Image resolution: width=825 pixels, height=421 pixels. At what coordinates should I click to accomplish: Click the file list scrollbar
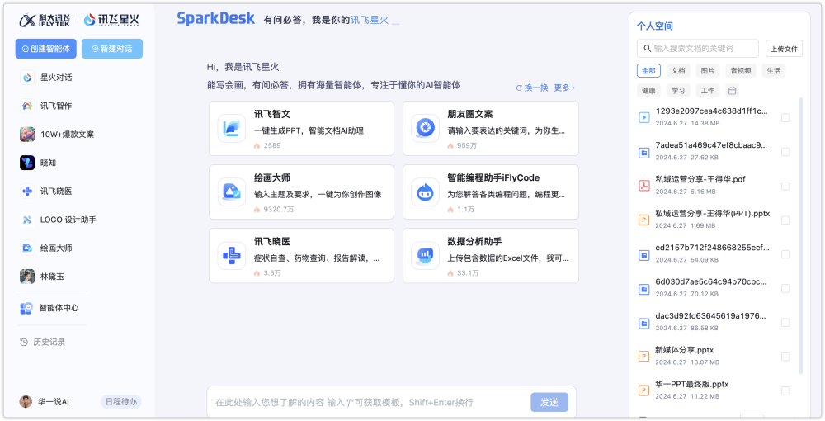(x=801, y=236)
